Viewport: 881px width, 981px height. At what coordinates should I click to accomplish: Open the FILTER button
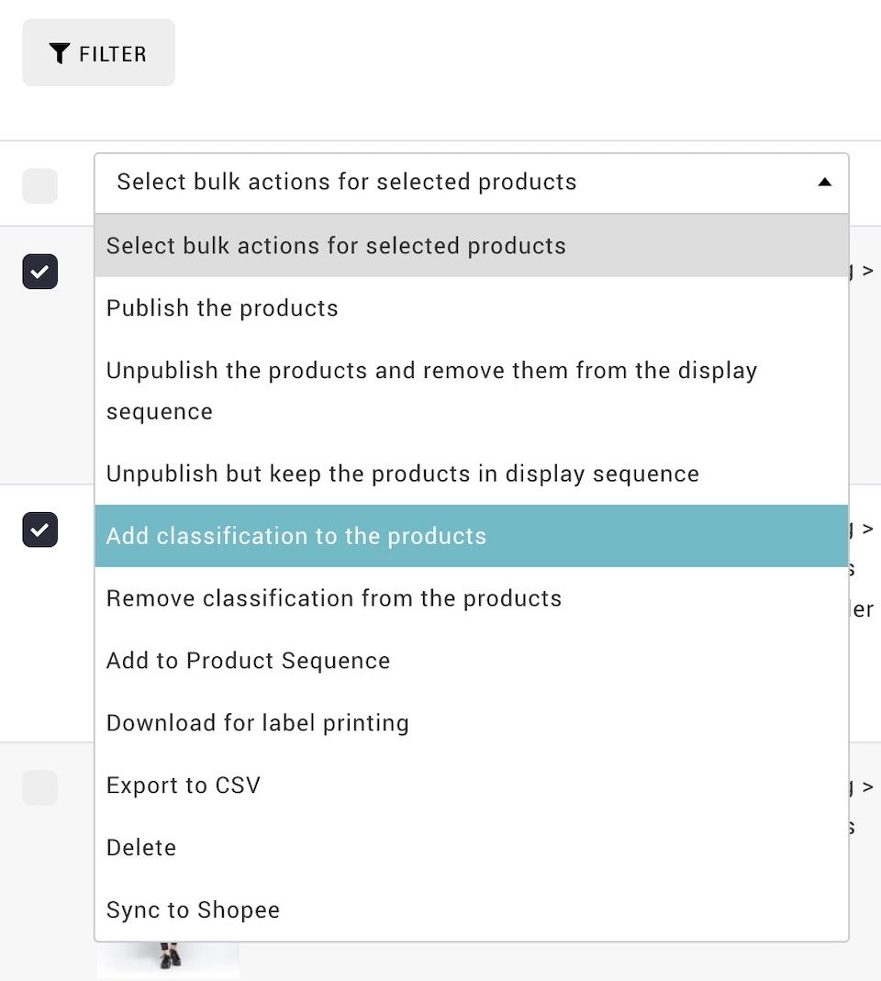[x=99, y=52]
